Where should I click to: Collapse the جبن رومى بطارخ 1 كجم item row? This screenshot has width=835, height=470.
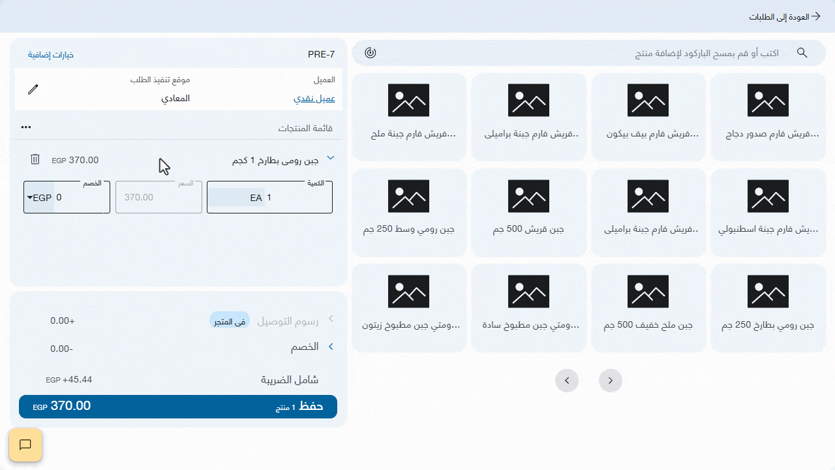tap(330, 157)
